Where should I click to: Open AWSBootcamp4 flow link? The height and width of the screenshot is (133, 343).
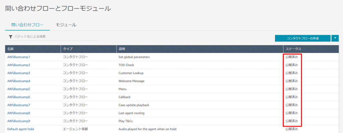coord(19,81)
